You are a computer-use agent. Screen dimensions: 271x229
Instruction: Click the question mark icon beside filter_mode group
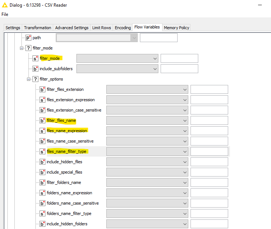[28, 48]
